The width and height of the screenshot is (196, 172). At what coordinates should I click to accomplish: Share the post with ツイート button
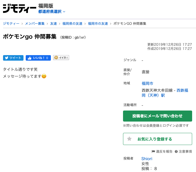tap(13, 58)
